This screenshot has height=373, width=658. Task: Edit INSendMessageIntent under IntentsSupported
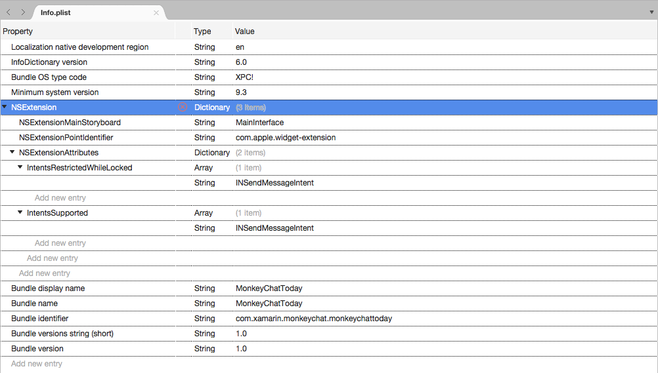[x=275, y=228]
